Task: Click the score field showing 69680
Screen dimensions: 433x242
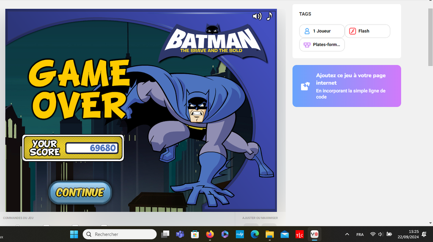Action: tap(92, 148)
